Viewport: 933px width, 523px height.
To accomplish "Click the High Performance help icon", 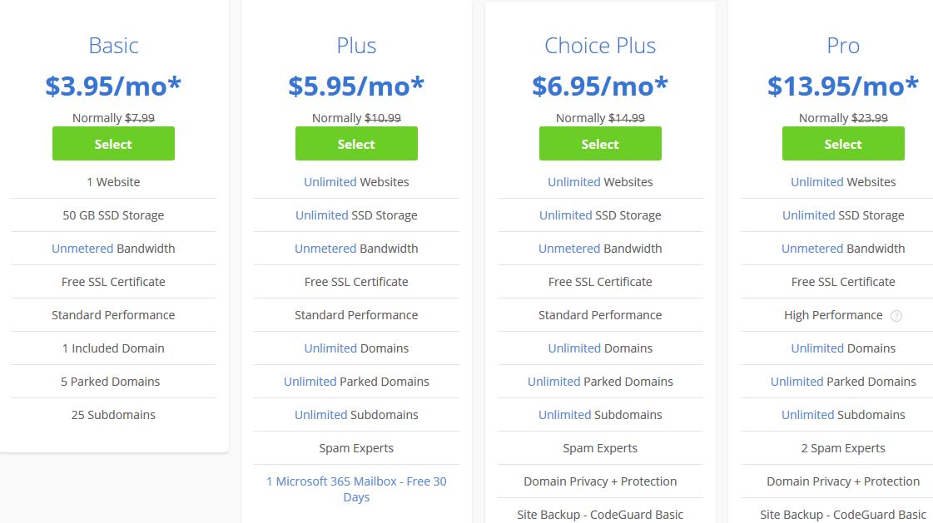I will pos(896,316).
